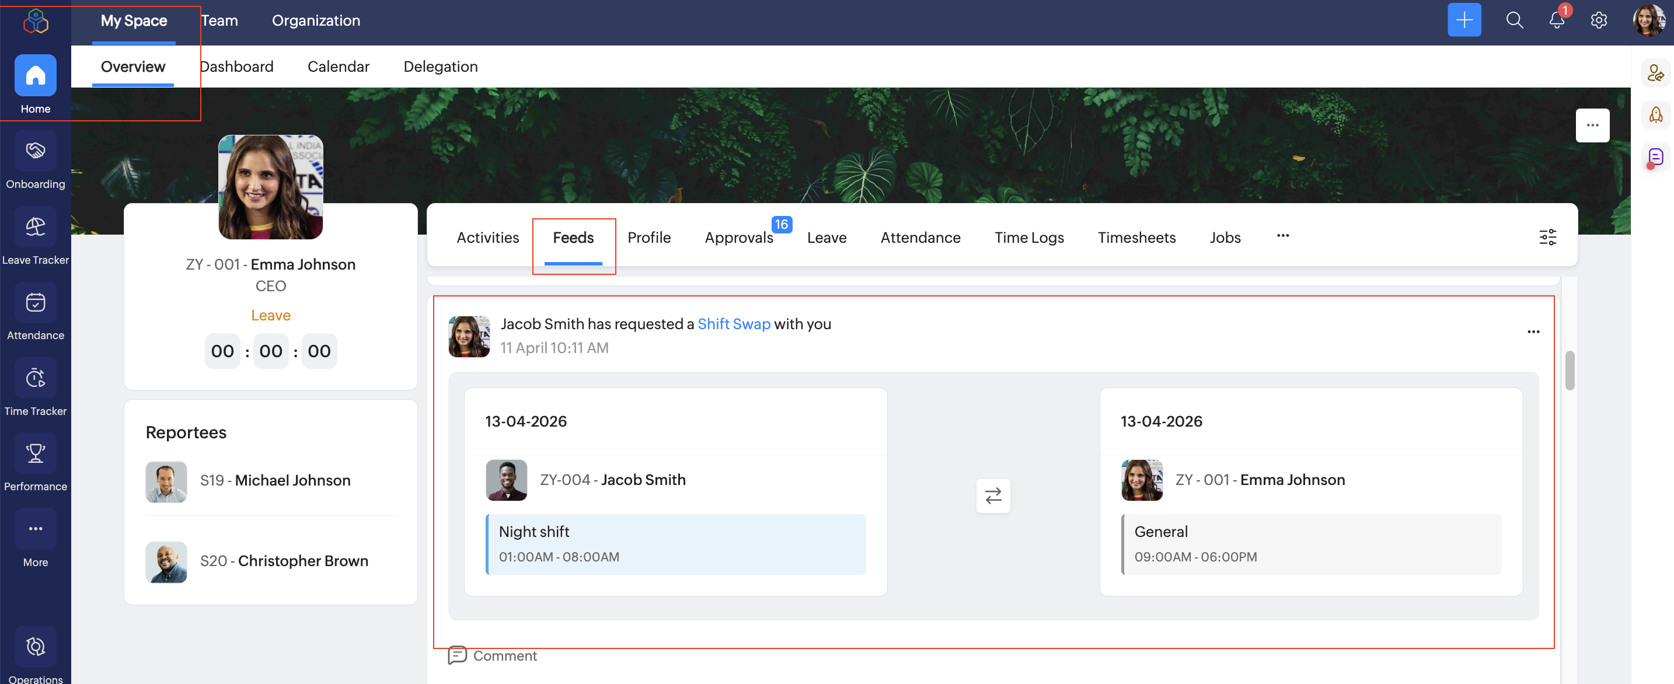
Task: Switch to the Team tab
Action: [x=219, y=21]
